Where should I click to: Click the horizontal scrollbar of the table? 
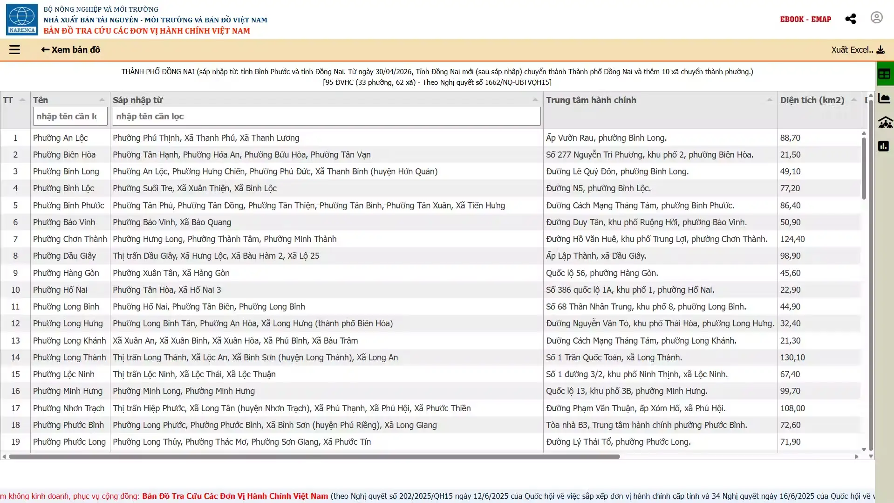314,456
